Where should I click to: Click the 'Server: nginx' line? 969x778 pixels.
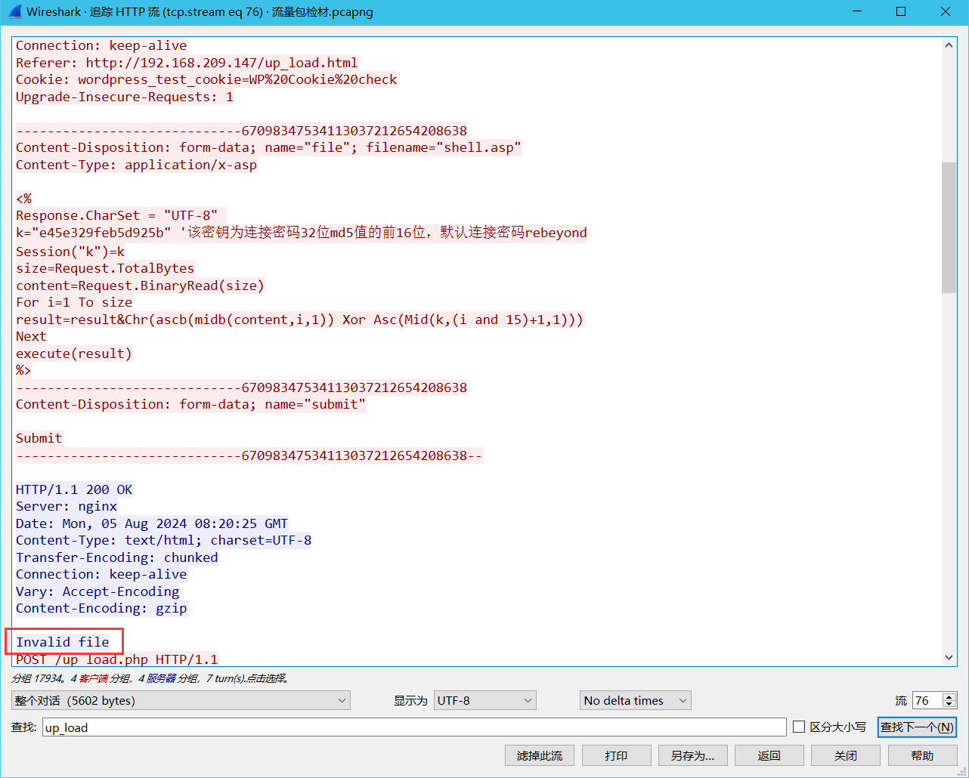67,506
